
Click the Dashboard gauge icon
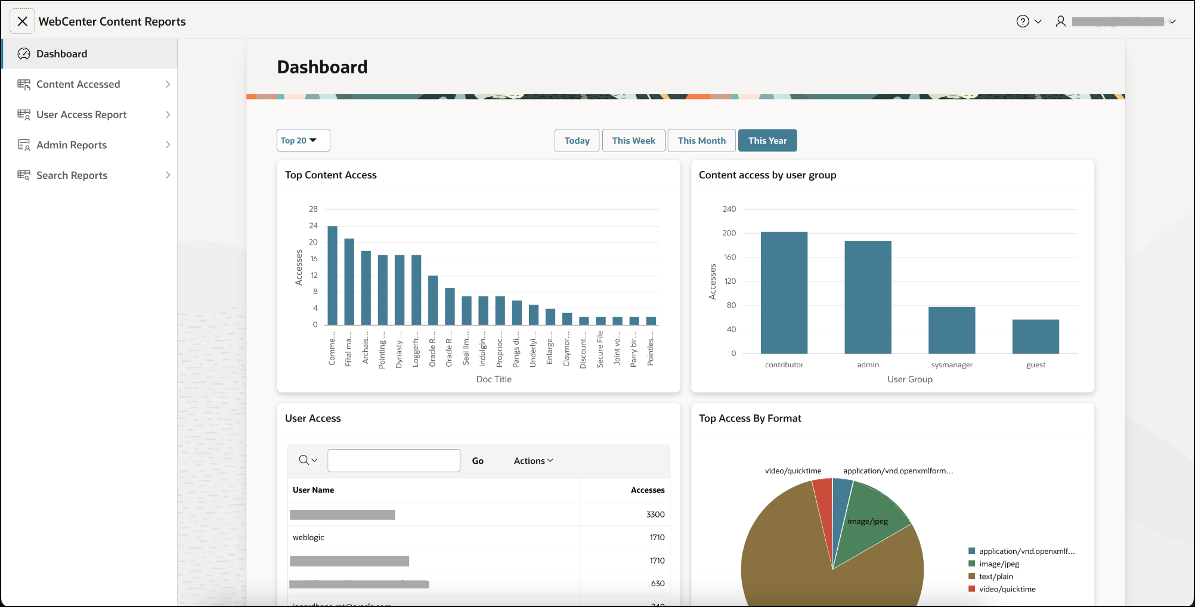[24, 54]
